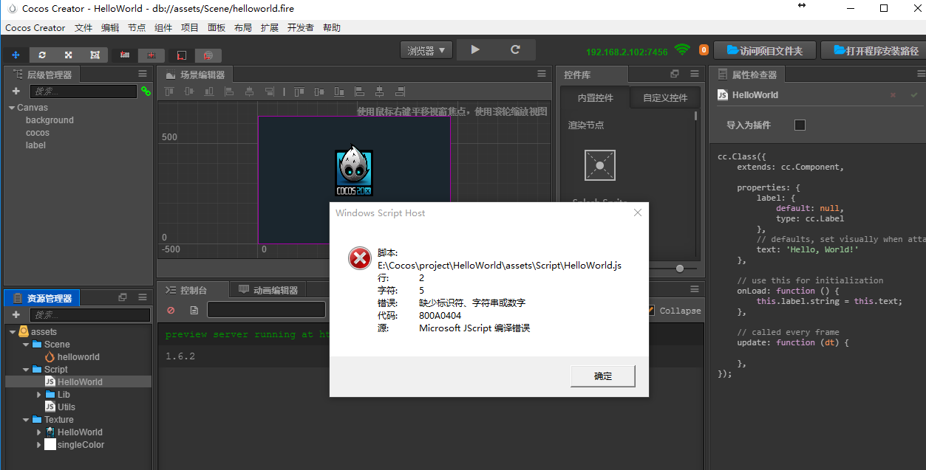This screenshot has height=470, width=926.
Task: Collapse the Canvas node in hierarchy
Action: click(12, 108)
